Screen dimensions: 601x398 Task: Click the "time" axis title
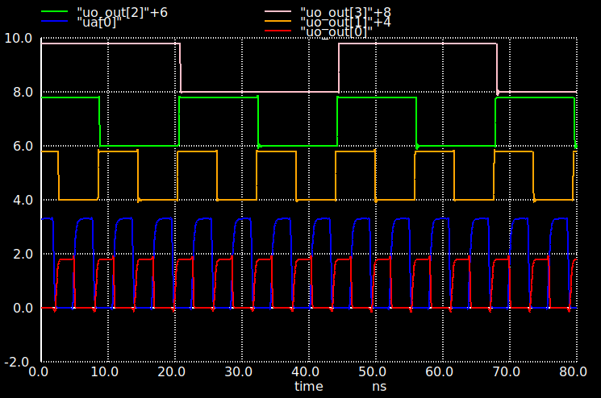[308, 387]
